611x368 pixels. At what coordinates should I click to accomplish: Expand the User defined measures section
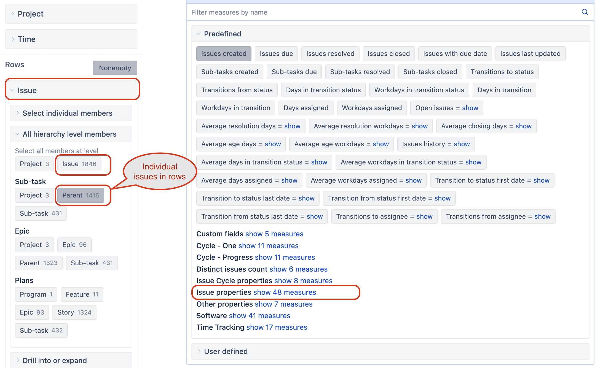[226, 351]
